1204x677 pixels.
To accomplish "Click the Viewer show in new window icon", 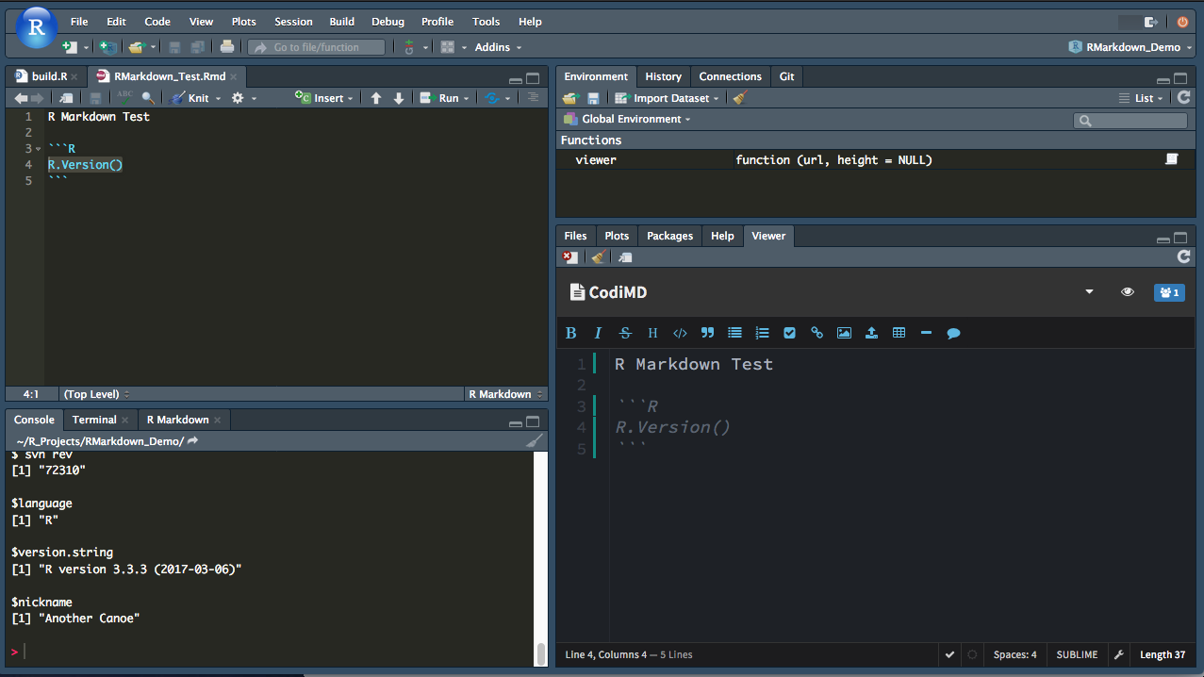I will pyautogui.click(x=625, y=256).
